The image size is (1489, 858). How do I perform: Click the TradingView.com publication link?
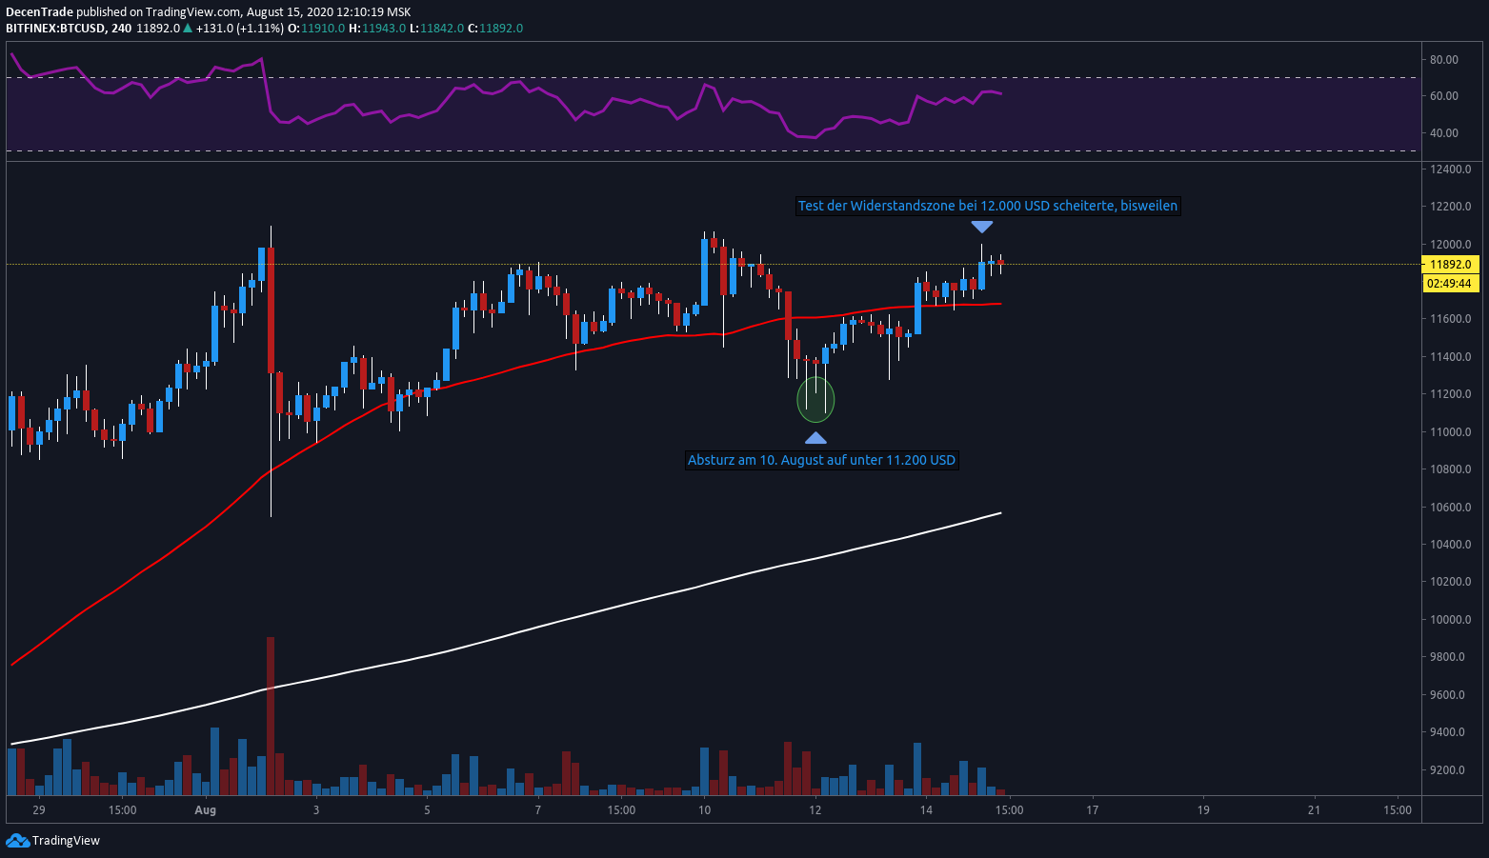191,11
